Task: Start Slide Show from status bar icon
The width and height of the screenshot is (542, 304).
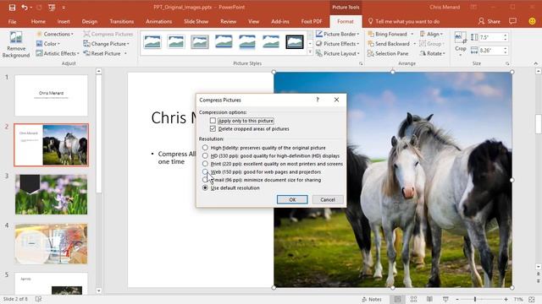Action: coord(445,299)
